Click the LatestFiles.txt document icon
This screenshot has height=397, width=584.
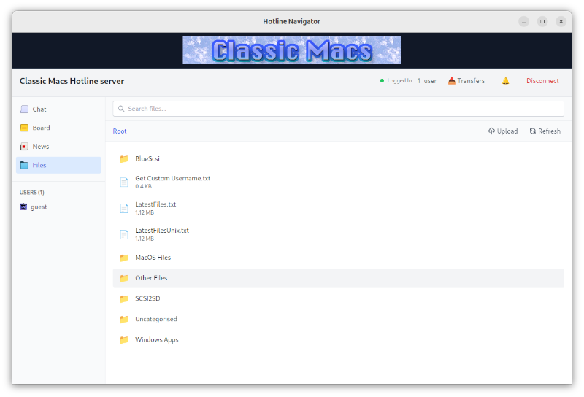tap(124, 208)
